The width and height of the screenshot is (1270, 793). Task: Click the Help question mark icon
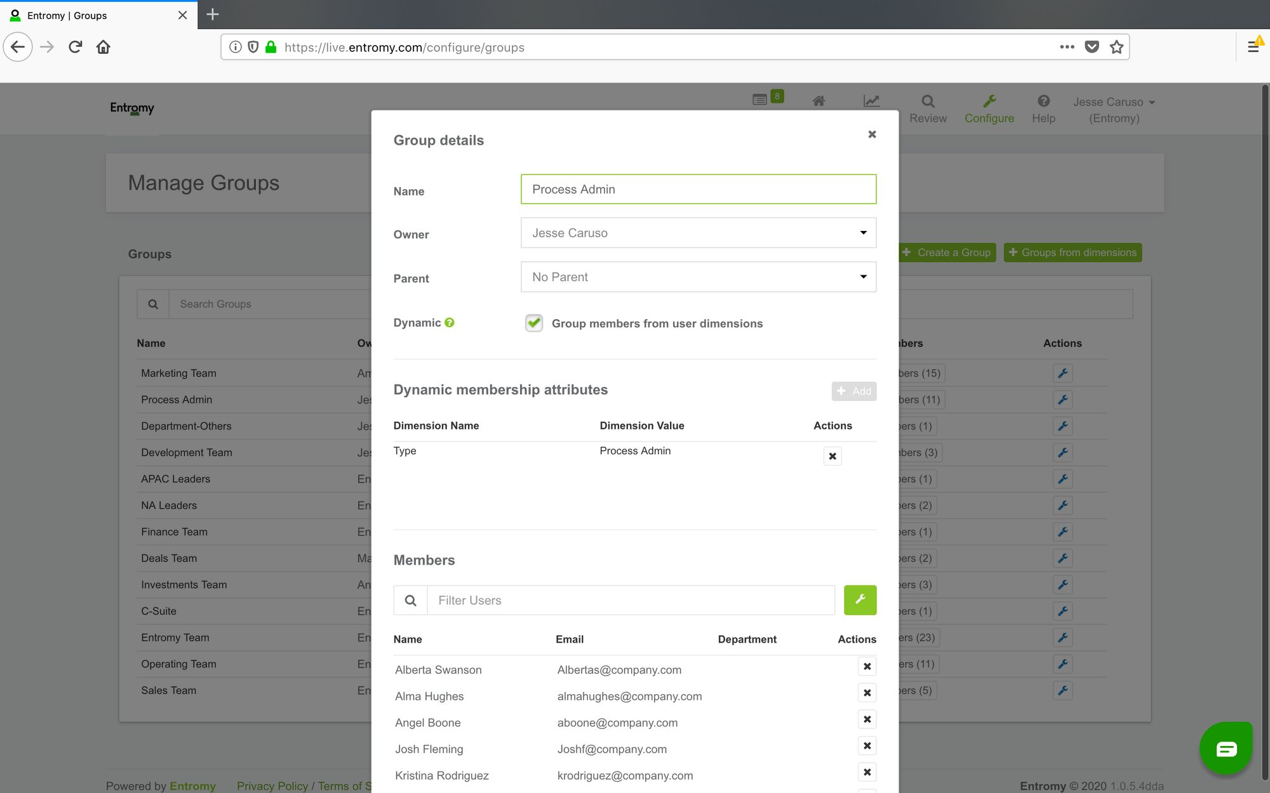(x=1043, y=100)
